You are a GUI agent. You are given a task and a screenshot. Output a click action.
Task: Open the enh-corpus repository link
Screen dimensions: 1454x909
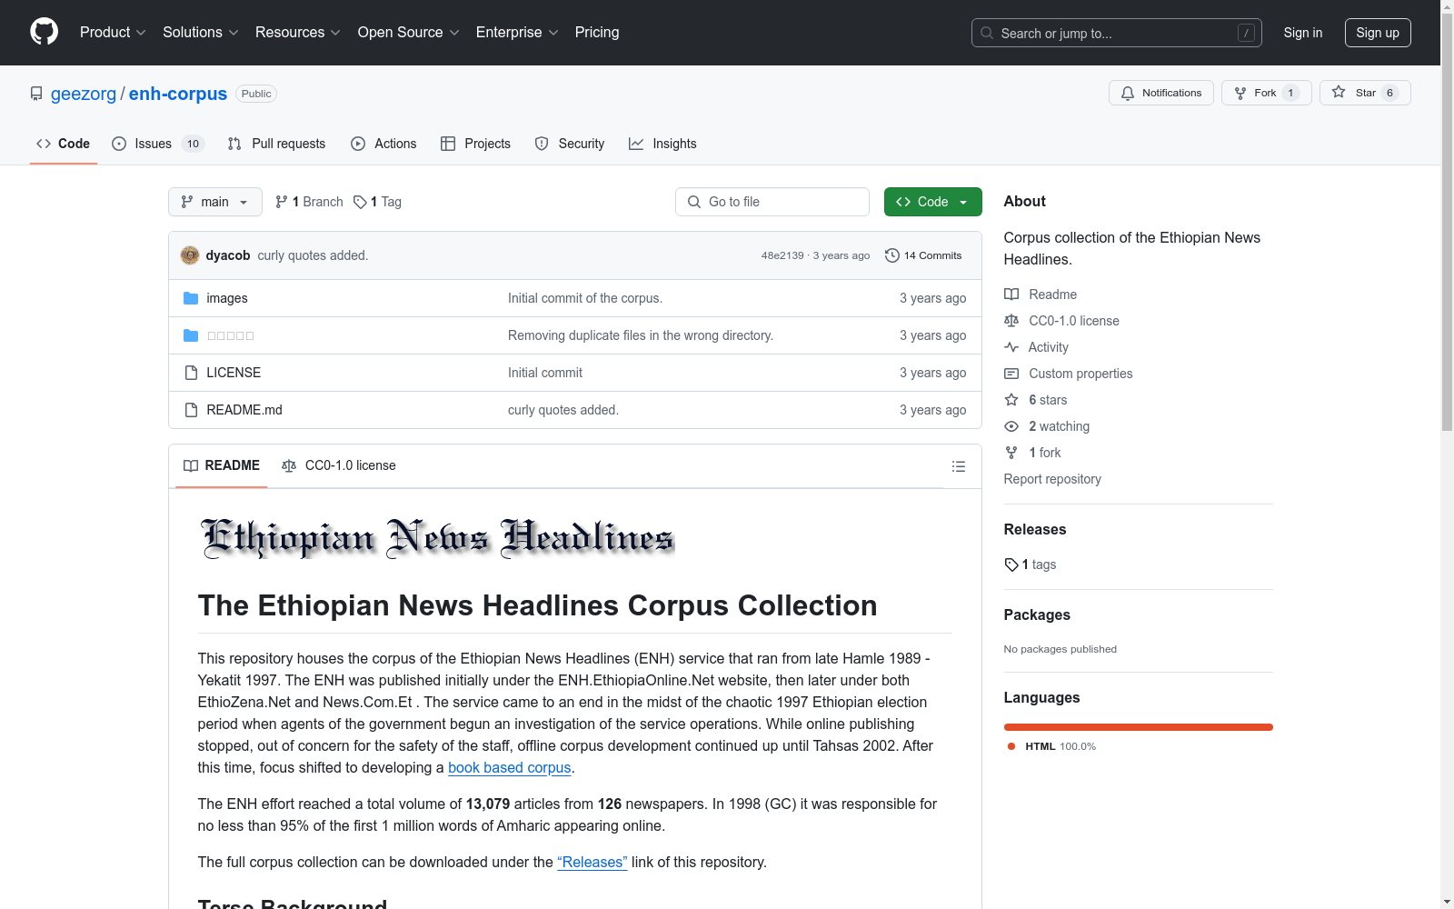click(x=178, y=94)
